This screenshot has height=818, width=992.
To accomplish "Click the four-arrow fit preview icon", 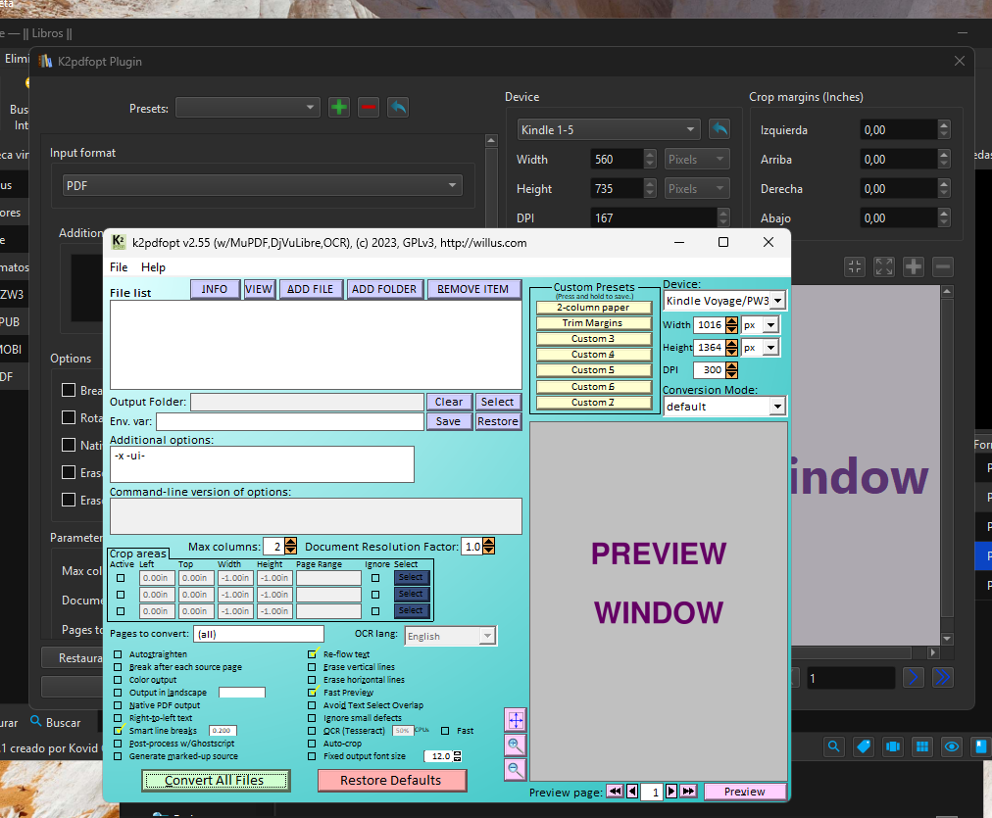I will 516,720.
